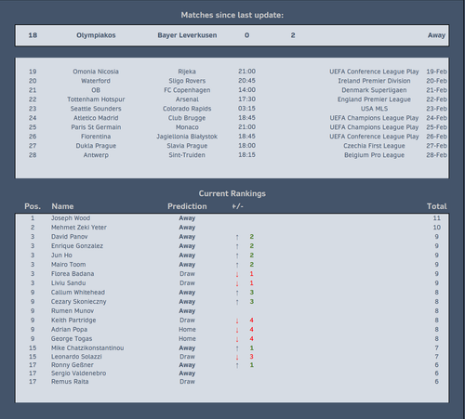Select Club Brugge team name
The width and height of the screenshot is (465, 419).
(187, 118)
